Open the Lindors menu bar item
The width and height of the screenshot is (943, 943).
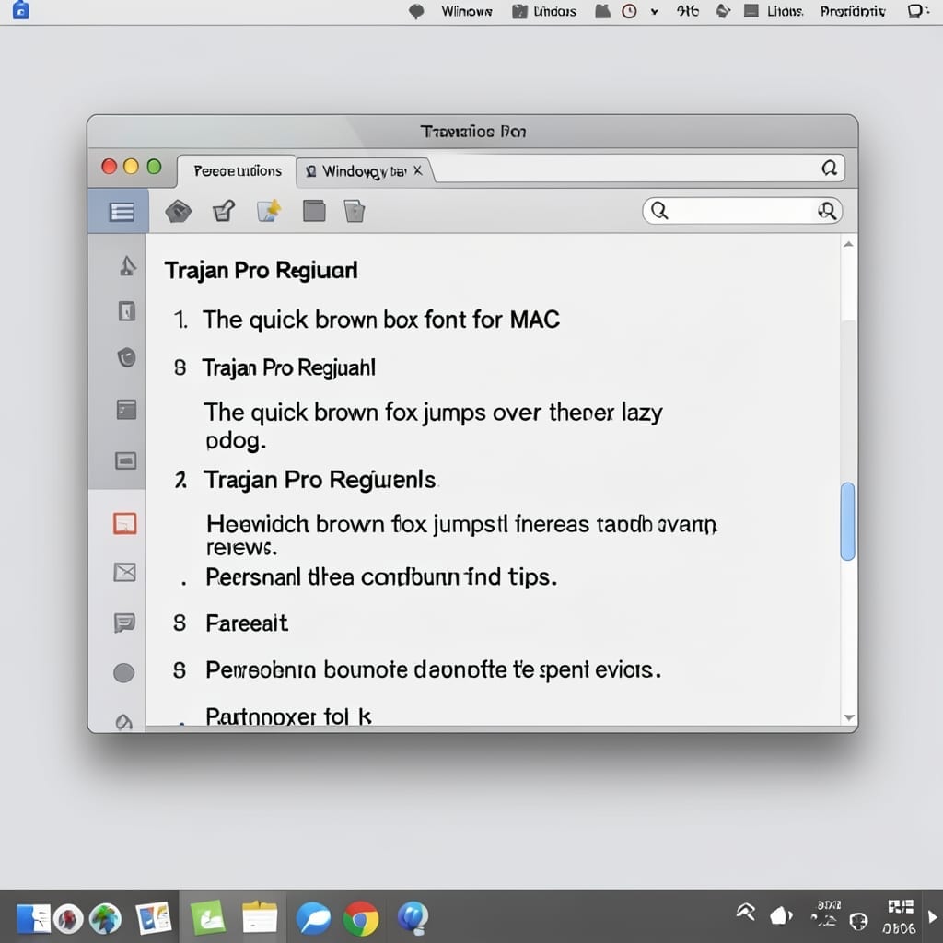[x=554, y=11]
